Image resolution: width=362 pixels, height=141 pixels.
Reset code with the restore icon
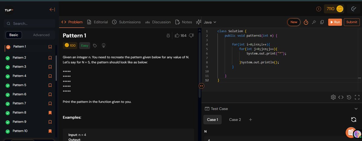click(x=349, y=97)
